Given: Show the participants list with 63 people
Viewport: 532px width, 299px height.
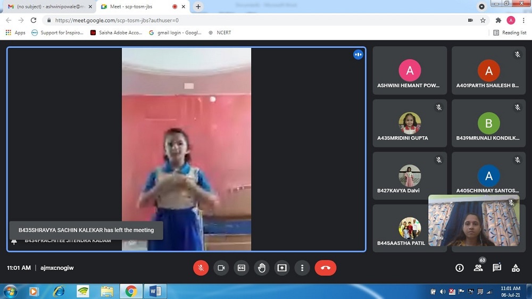Looking at the screenshot, I should tap(478, 268).
